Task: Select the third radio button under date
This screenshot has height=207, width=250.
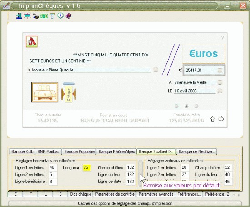Action: point(196,106)
